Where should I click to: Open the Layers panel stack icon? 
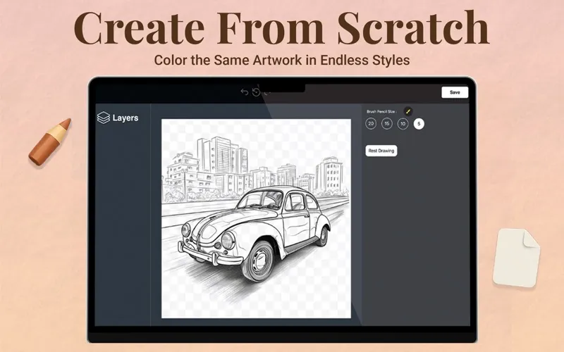click(x=104, y=118)
